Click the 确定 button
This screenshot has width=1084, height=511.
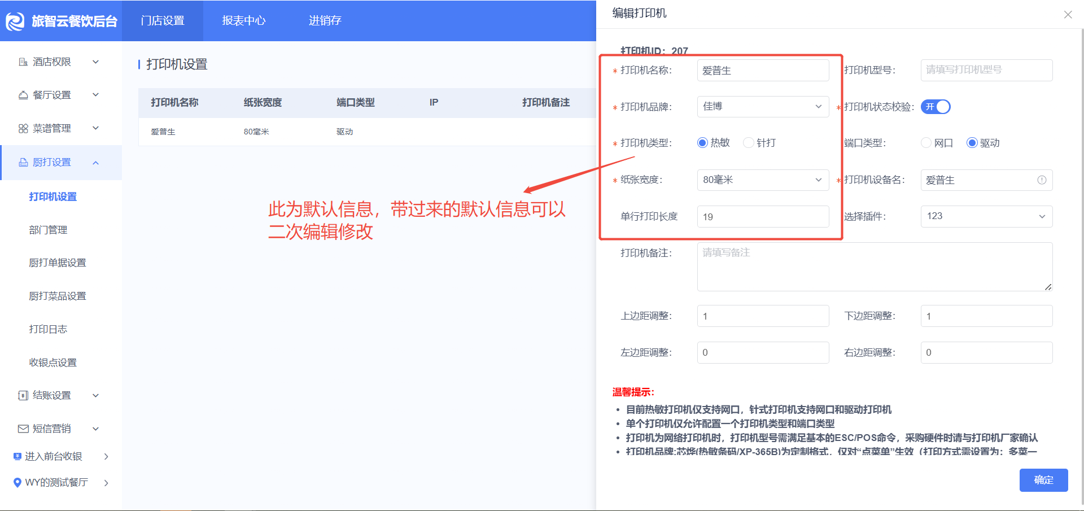1043,480
